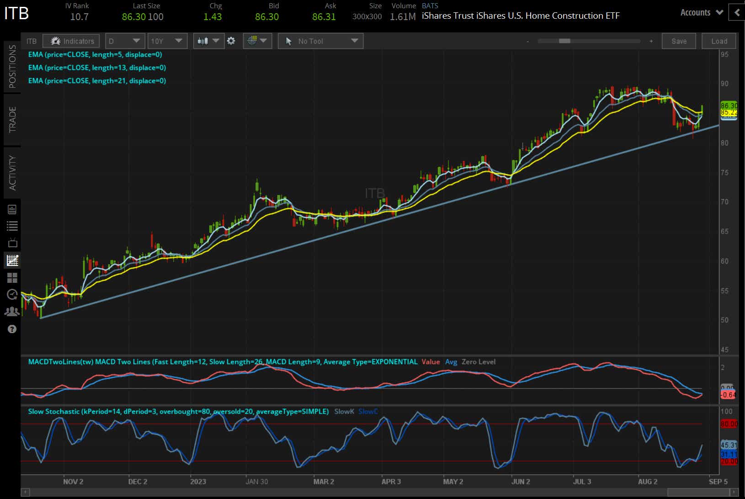
Task: Open the D aggregation period dropdown
Action: (x=125, y=41)
